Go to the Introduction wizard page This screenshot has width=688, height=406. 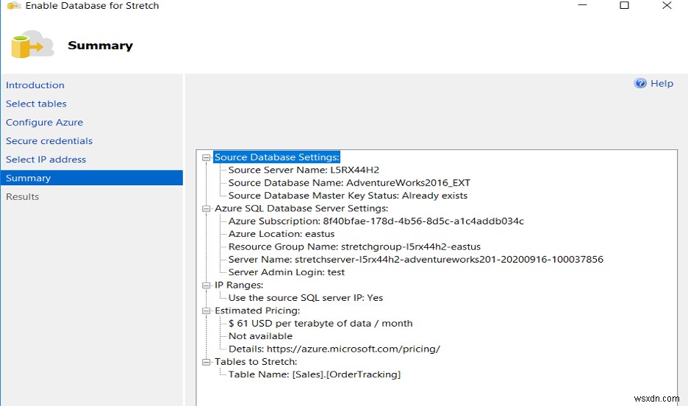(35, 85)
